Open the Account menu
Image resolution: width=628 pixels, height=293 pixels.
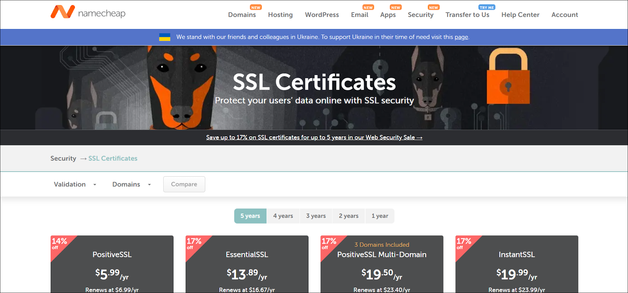point(564,15)
